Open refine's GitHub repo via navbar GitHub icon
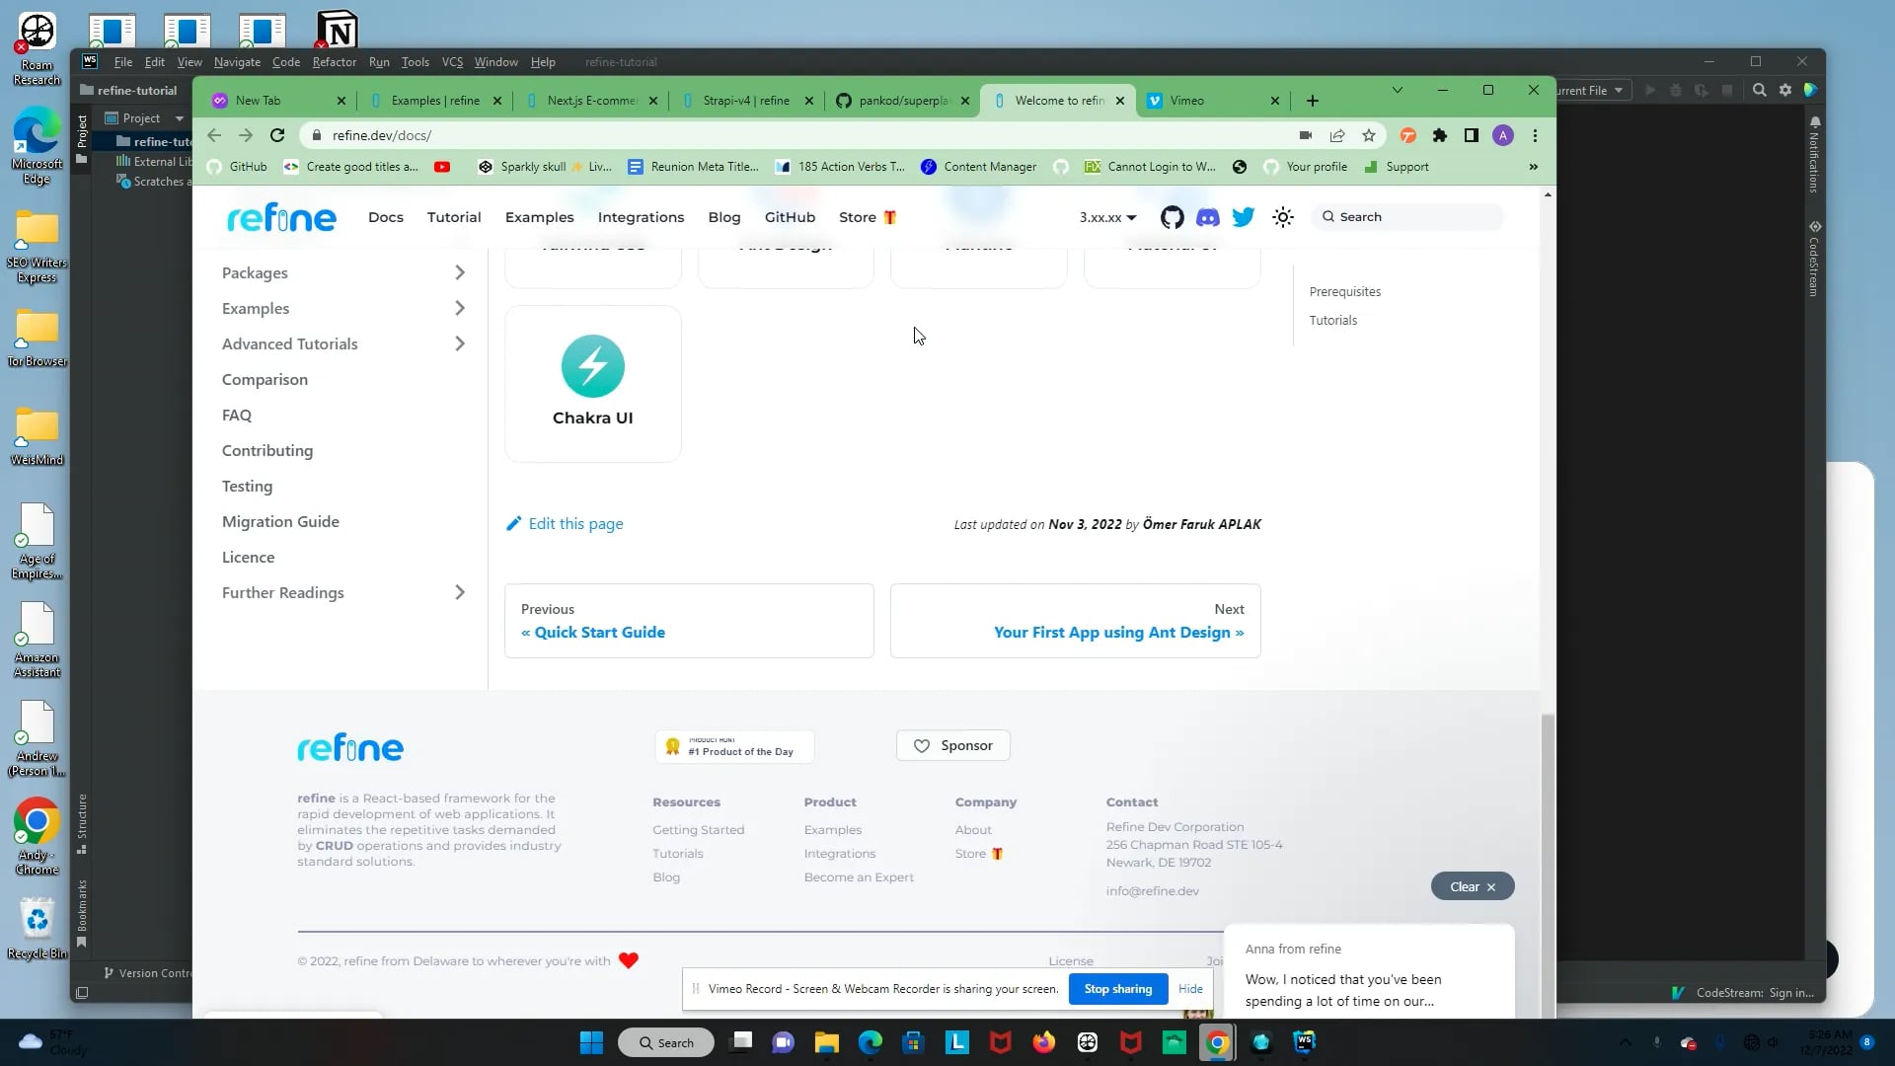The height and width of the screenshot is (1066, 1895). tap(1172, 216)
